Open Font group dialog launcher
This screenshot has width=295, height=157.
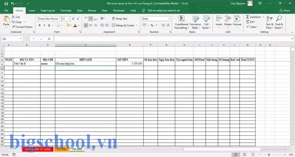click(x=80, y=32)
